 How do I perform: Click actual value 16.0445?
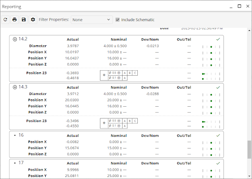[72, 106]
